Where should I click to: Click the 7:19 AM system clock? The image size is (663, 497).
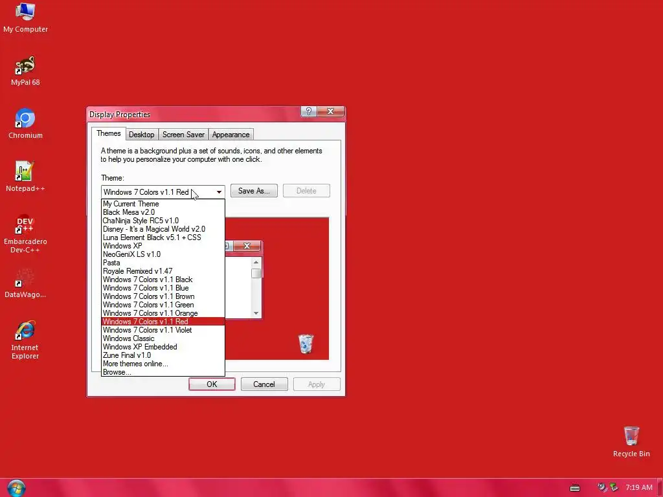click(639, 488)
